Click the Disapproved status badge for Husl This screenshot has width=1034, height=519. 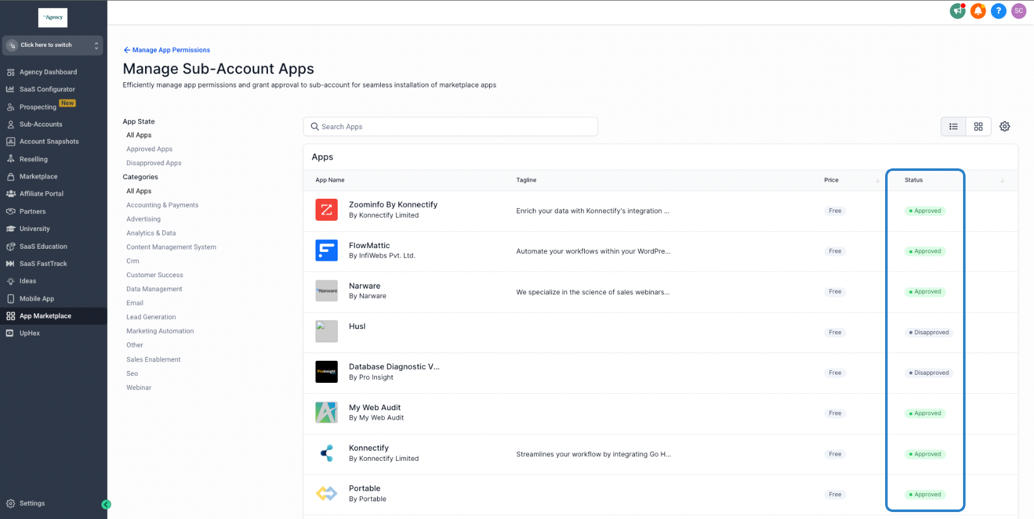tap(929, 332)
